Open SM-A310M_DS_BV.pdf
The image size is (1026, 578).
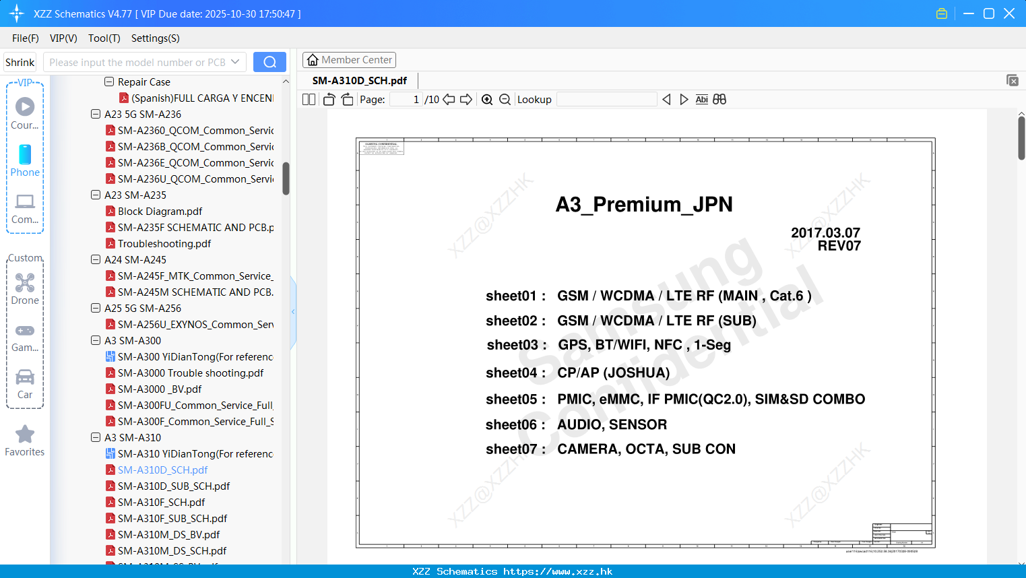(163, 534)
